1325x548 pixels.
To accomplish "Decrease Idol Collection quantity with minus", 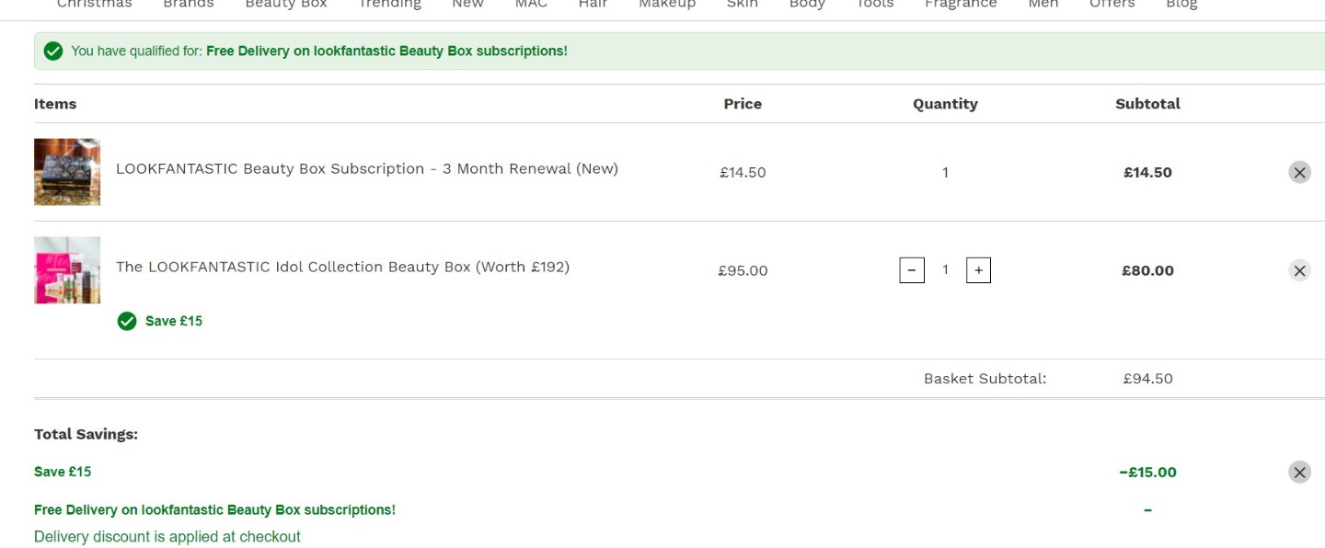I will (x=912, y=270).
